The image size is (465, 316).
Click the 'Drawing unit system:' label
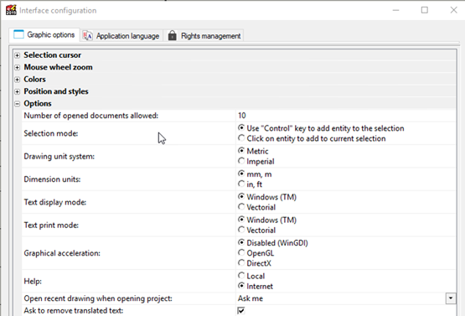tap(59, 157)
